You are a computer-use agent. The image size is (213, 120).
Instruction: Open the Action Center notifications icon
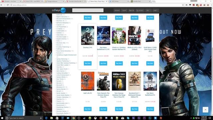click(x=210, y=118)
